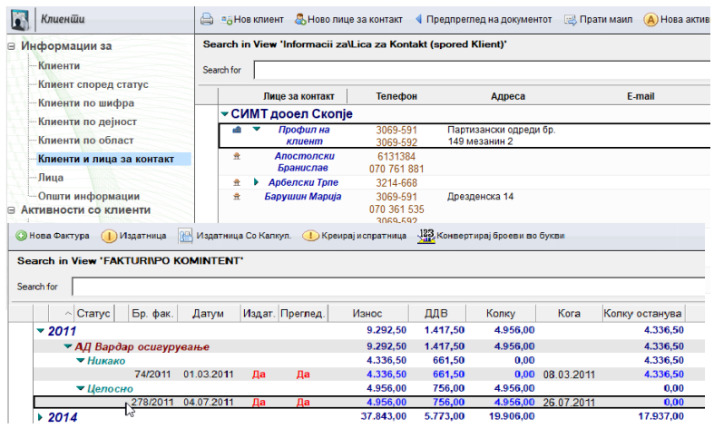The width and height of the screenshot is (714, 438).
Task: Collapse the 2011 year group
Action: pos(41,331)
